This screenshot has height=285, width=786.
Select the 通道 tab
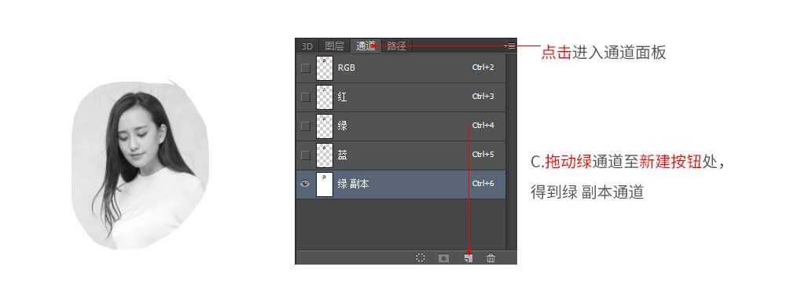click(x=365, y=46)
